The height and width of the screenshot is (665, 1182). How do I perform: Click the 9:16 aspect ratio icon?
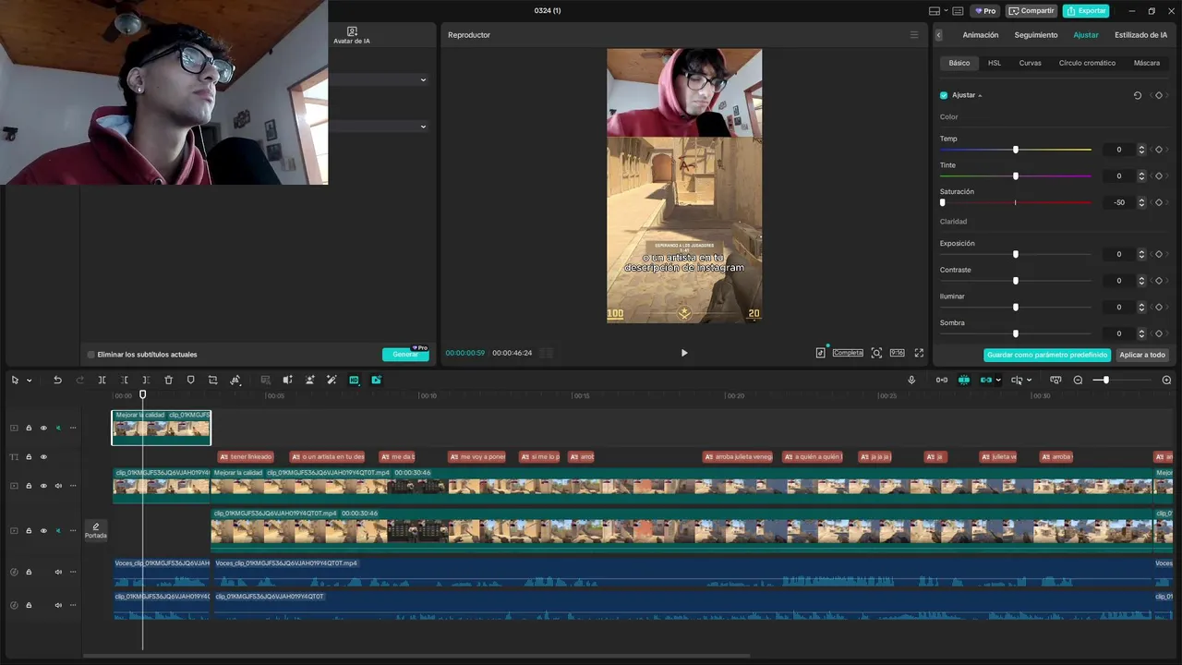coord(897,353)
